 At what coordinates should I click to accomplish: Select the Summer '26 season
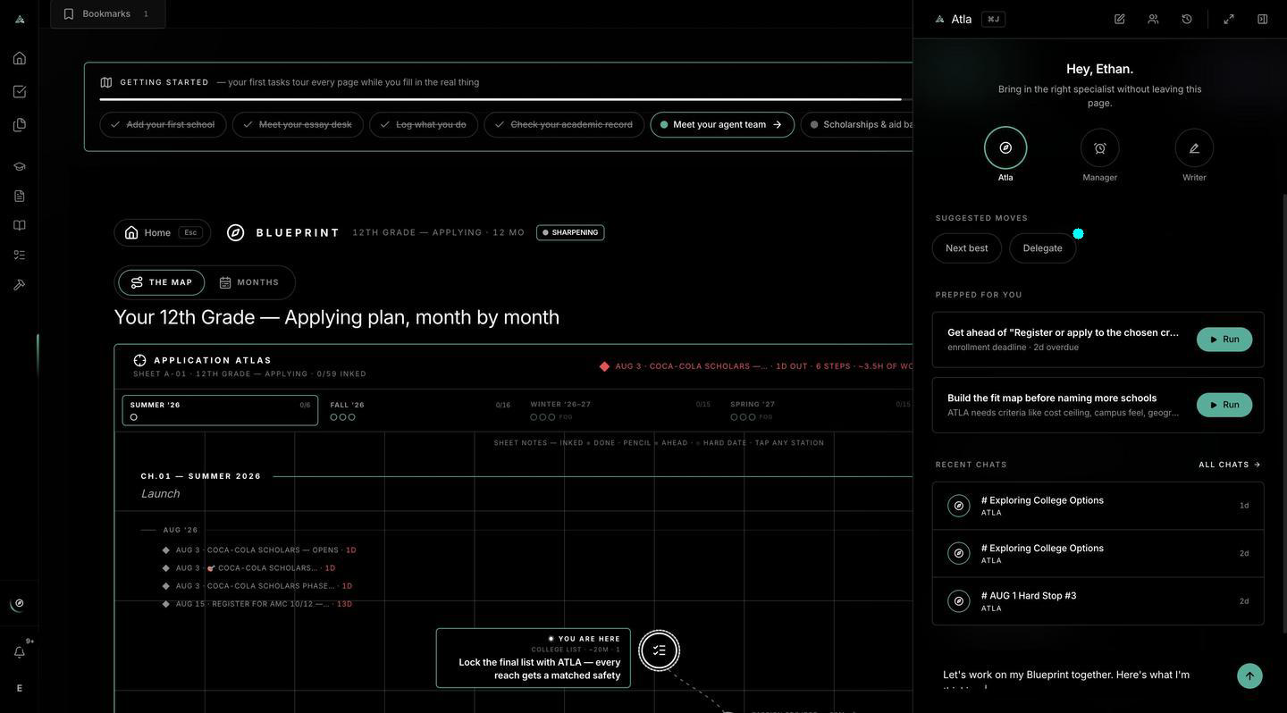220,411
